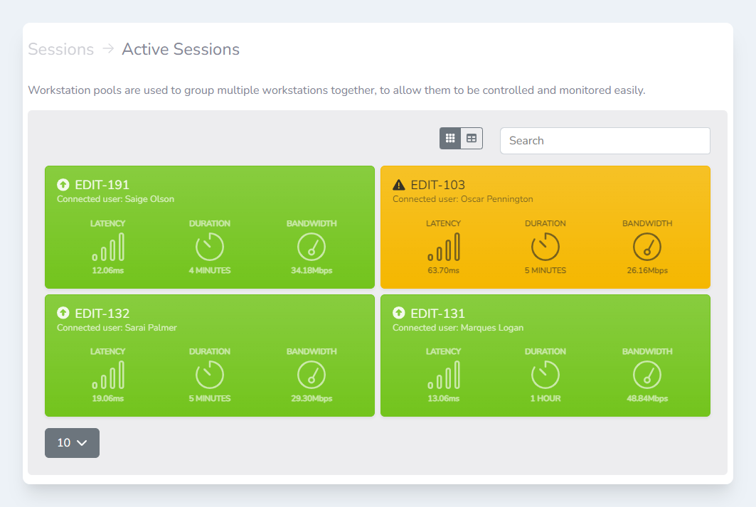Viewport: 756px width, 507px height.
Task: Click the bandwidth gauge icon on EDIT-132
Action: click(x=312, y=375)
